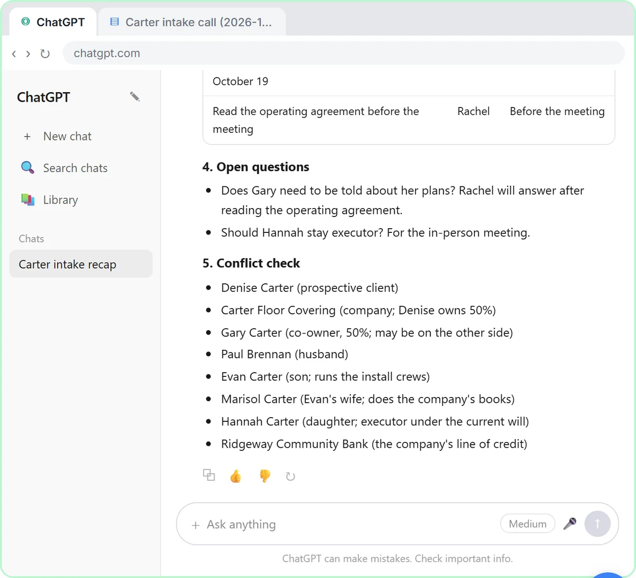Click the microphone dictation icon
The height and width of the screenshot is (578, 636).
[570, 523]
